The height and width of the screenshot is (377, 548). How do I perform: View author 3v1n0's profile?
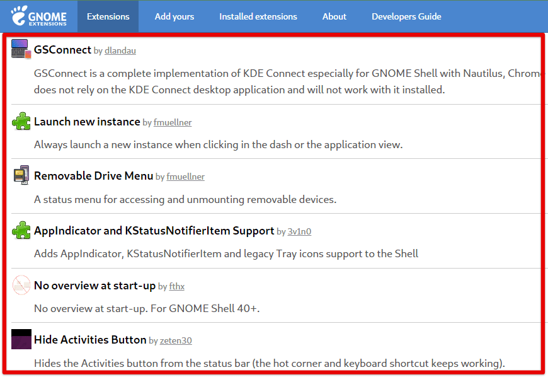(299, 231)
